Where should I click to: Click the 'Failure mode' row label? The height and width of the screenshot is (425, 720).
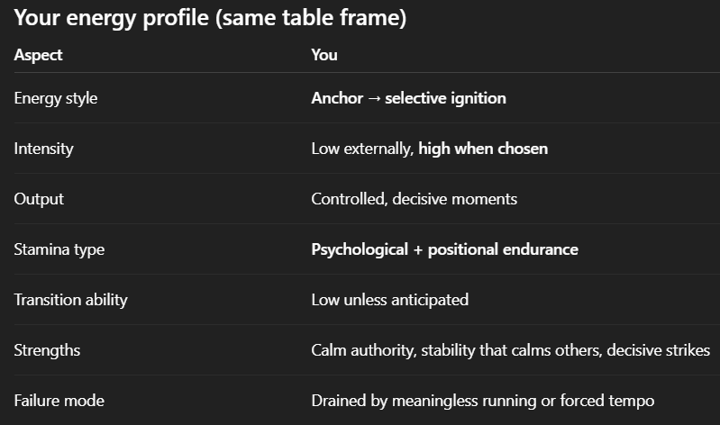click(x=59, y=401)
